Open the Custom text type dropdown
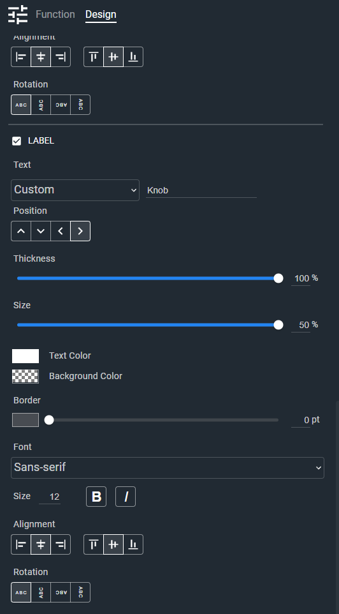339x614 pixels. coord(75,190)
